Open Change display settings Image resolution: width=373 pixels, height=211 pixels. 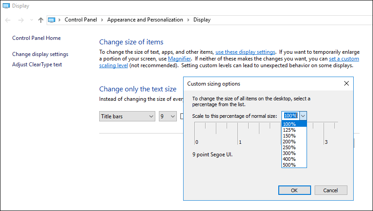tap(40, 54)
